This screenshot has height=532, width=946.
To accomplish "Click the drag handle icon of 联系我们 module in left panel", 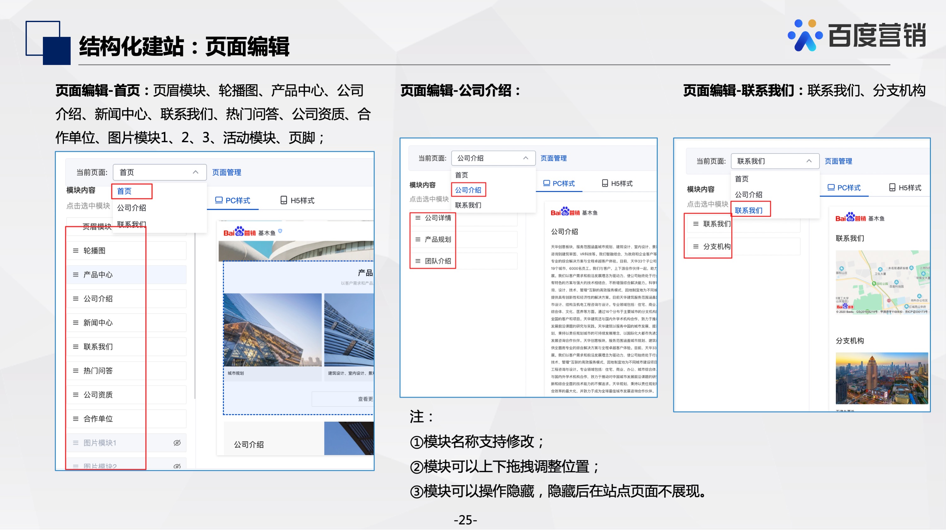I will click(x=76, y=347).
